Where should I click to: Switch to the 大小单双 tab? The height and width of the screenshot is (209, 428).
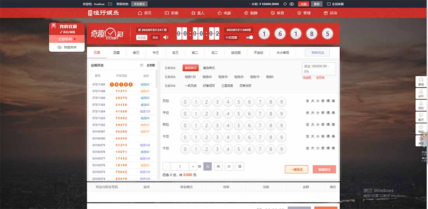(283, 53)
